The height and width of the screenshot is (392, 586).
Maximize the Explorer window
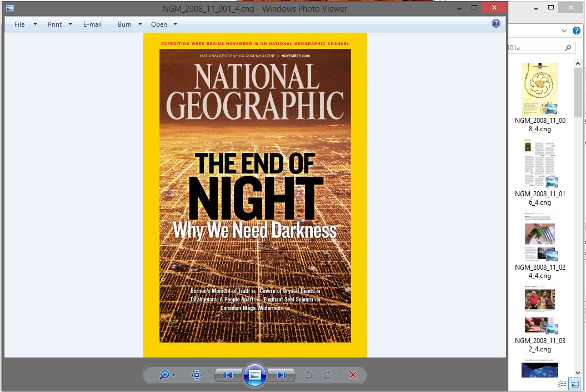[551, 7]
